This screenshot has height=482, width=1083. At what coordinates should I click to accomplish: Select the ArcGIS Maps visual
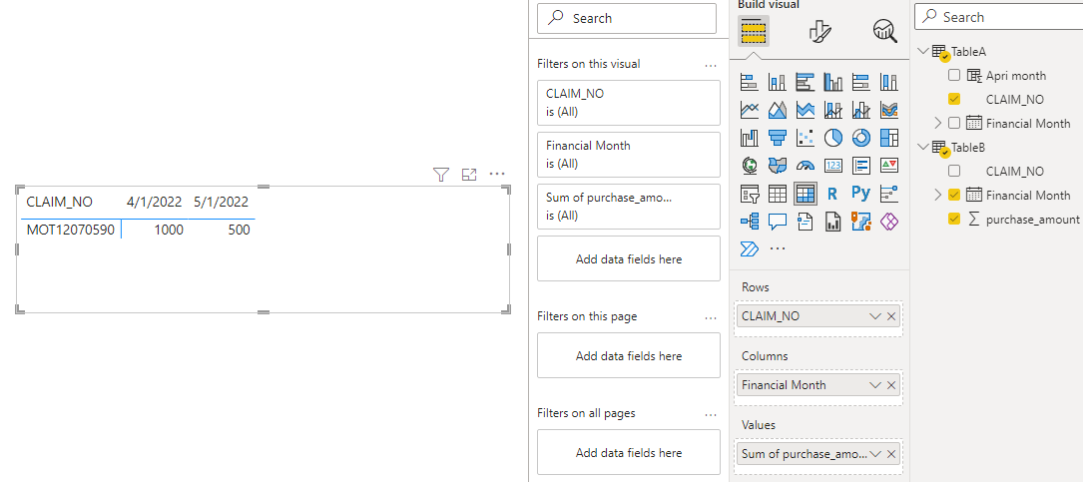coord(861,222)
